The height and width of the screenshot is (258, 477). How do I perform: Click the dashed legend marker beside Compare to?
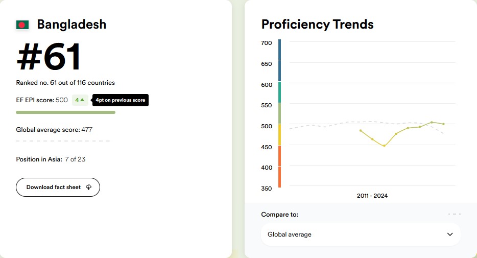pyautogui.click(x=454, y=214)
